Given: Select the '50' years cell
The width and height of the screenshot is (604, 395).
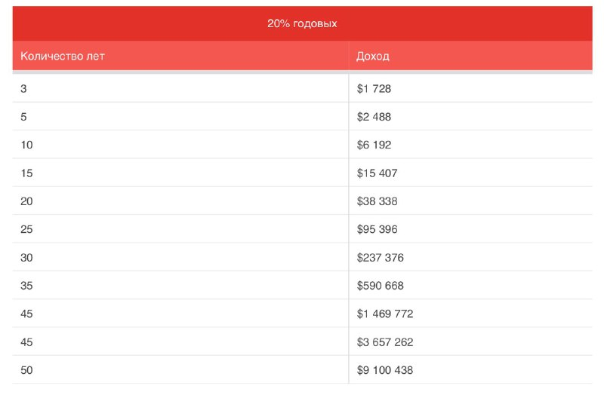Looking at the screenshot, I should pos(26,370).
